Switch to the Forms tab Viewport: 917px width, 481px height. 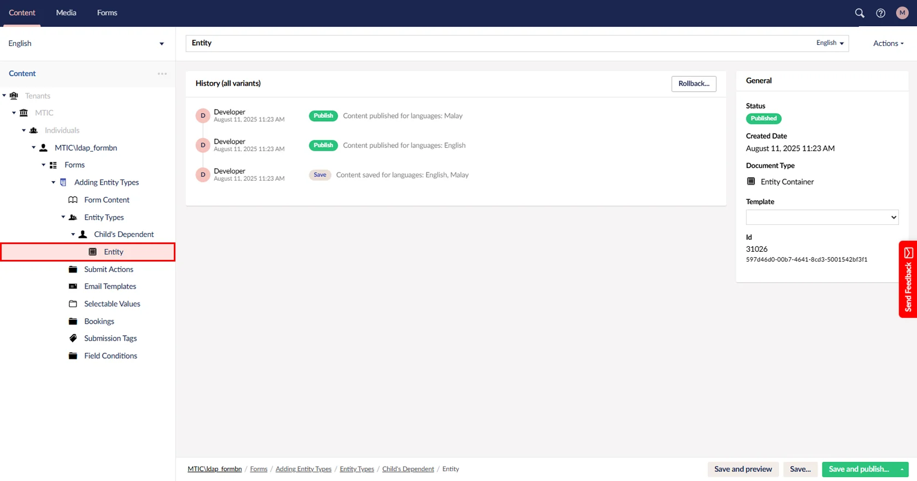click(x=107, y=13)
